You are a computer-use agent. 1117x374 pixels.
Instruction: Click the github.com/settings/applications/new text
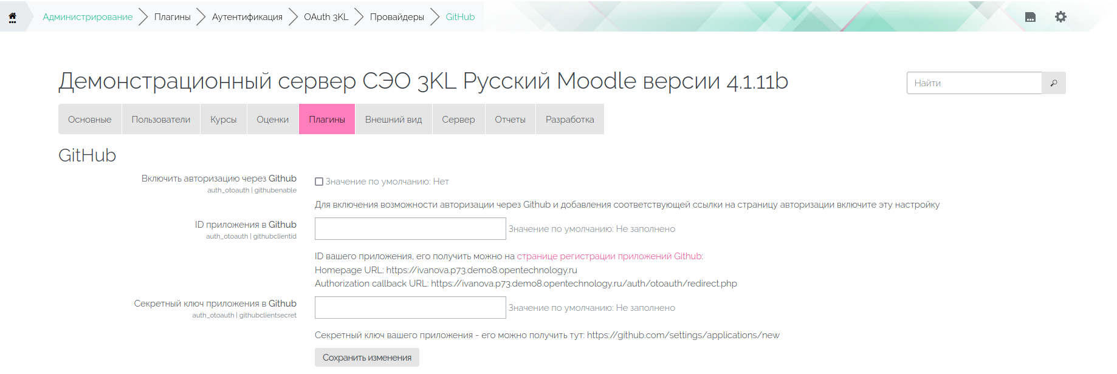[x=683, y=335]
